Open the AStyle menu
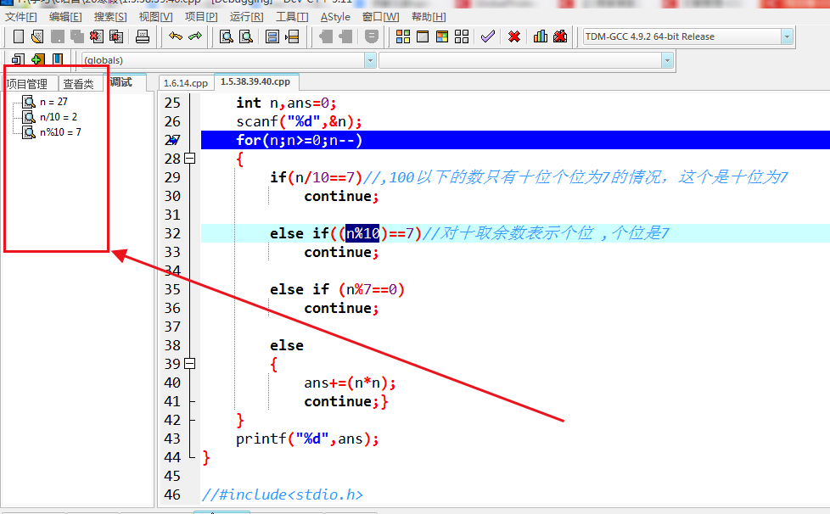Viewport: 830px width, 514px height. (x=335, y=16)
